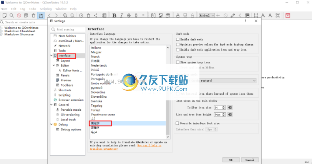Click the save floppy disk icon
This screenshot has height=165, width=312.
click(x=41, y=15)
